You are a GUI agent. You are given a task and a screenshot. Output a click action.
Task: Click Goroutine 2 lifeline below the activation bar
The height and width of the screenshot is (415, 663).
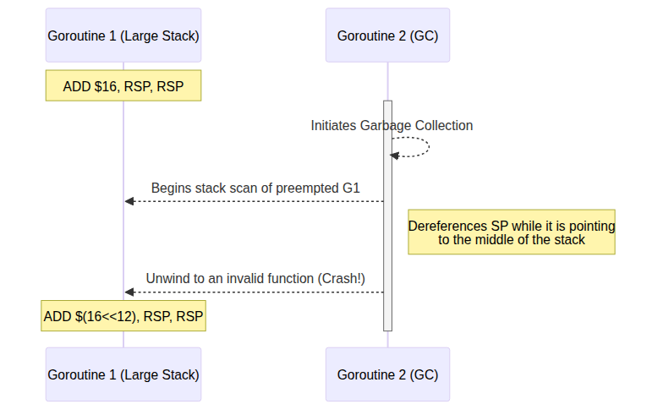tap(387, 339)
